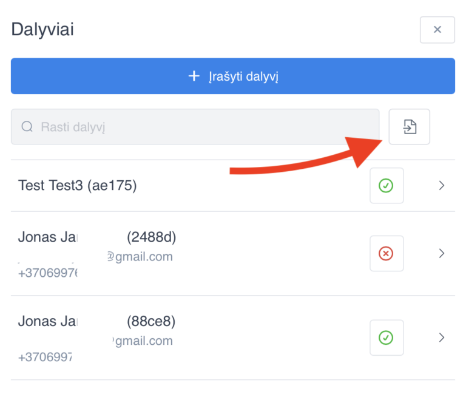Focus the Rasti dalyvį search field
466x411 pixels.
[x=195, y=127]
